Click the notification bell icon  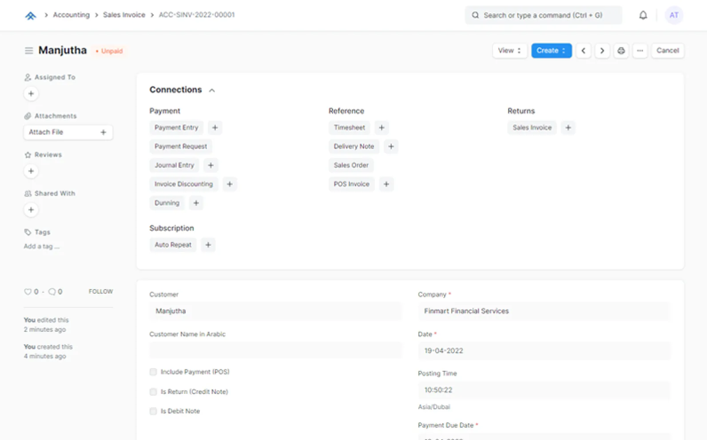pos(643,15)
